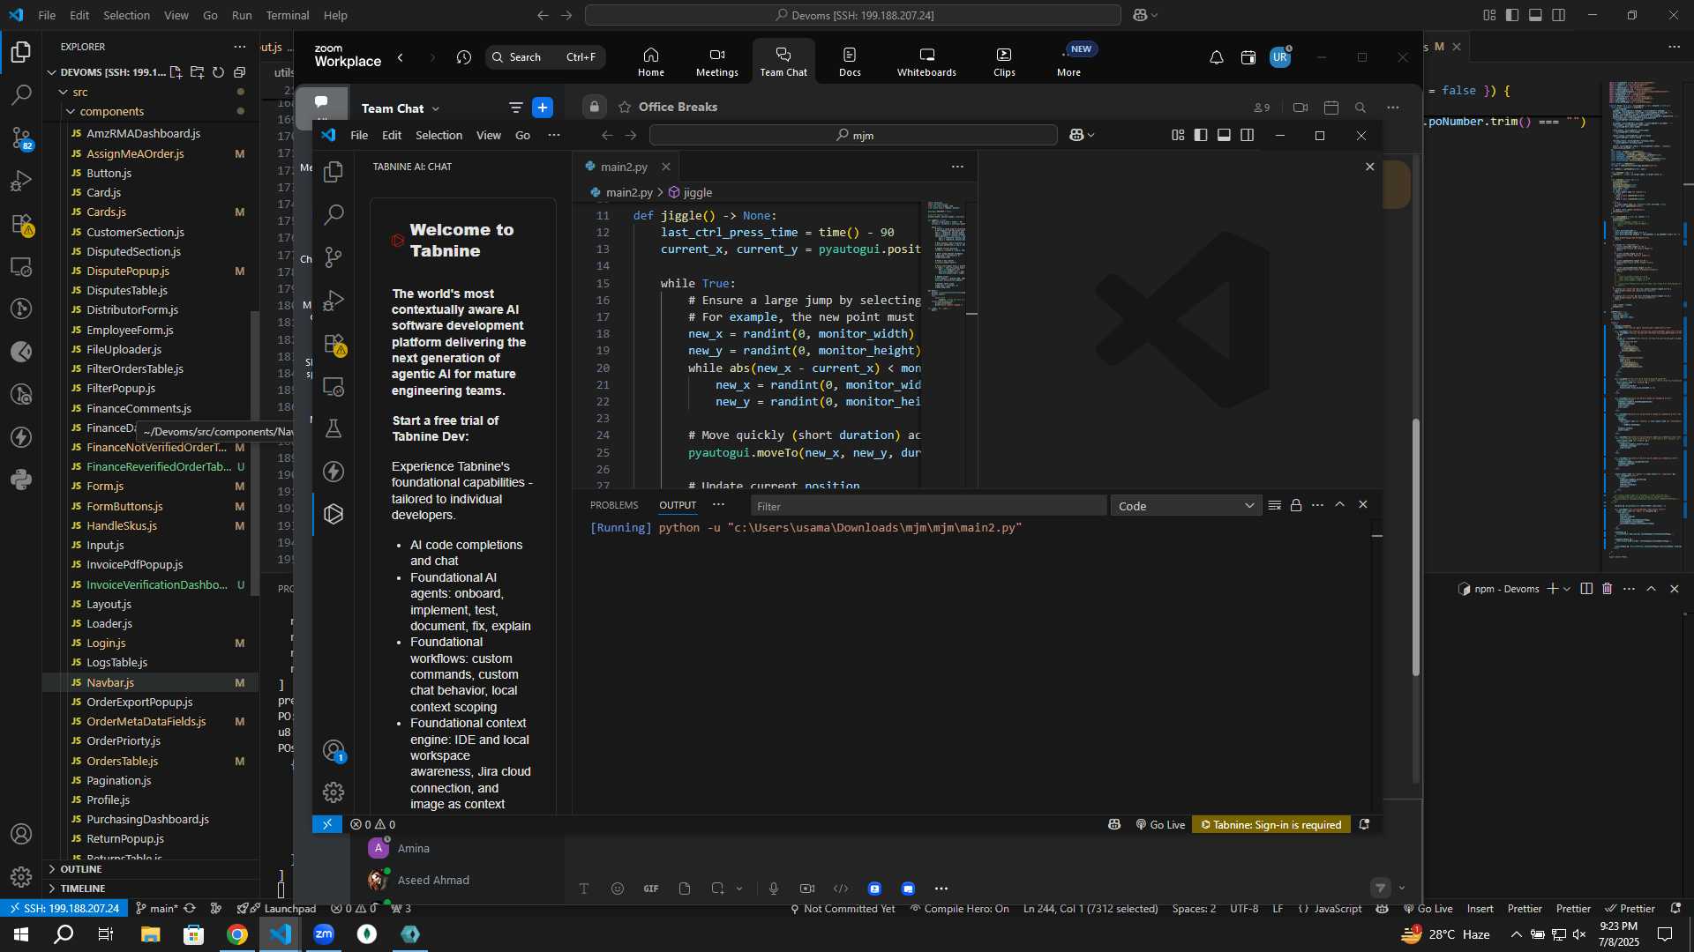Viewport: 1694px width, 952px height.
Task: Click Zoom Search box
Action: [x=545, y=57]
